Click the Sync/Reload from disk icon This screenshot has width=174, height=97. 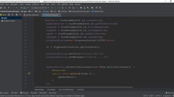click(5, 8)
